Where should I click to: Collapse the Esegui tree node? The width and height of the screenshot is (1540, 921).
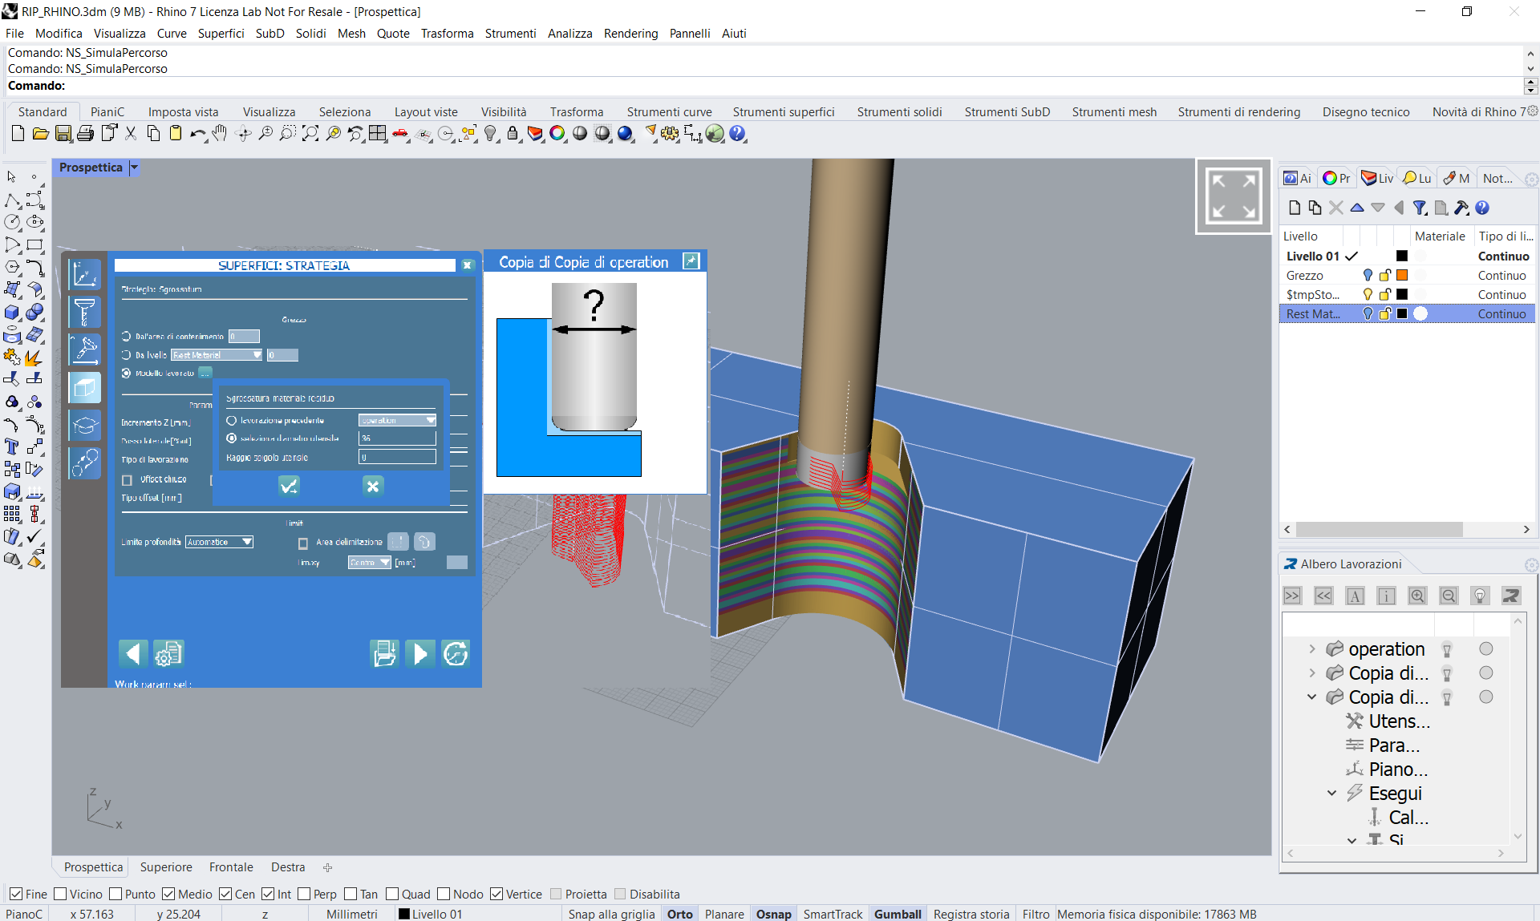(x=1332, y=793)
